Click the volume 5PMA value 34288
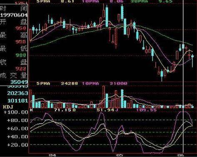Viewport: 197px width, 157px height. pos(70,83)
